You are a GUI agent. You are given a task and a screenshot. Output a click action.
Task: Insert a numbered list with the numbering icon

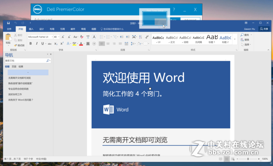(108, 37)
